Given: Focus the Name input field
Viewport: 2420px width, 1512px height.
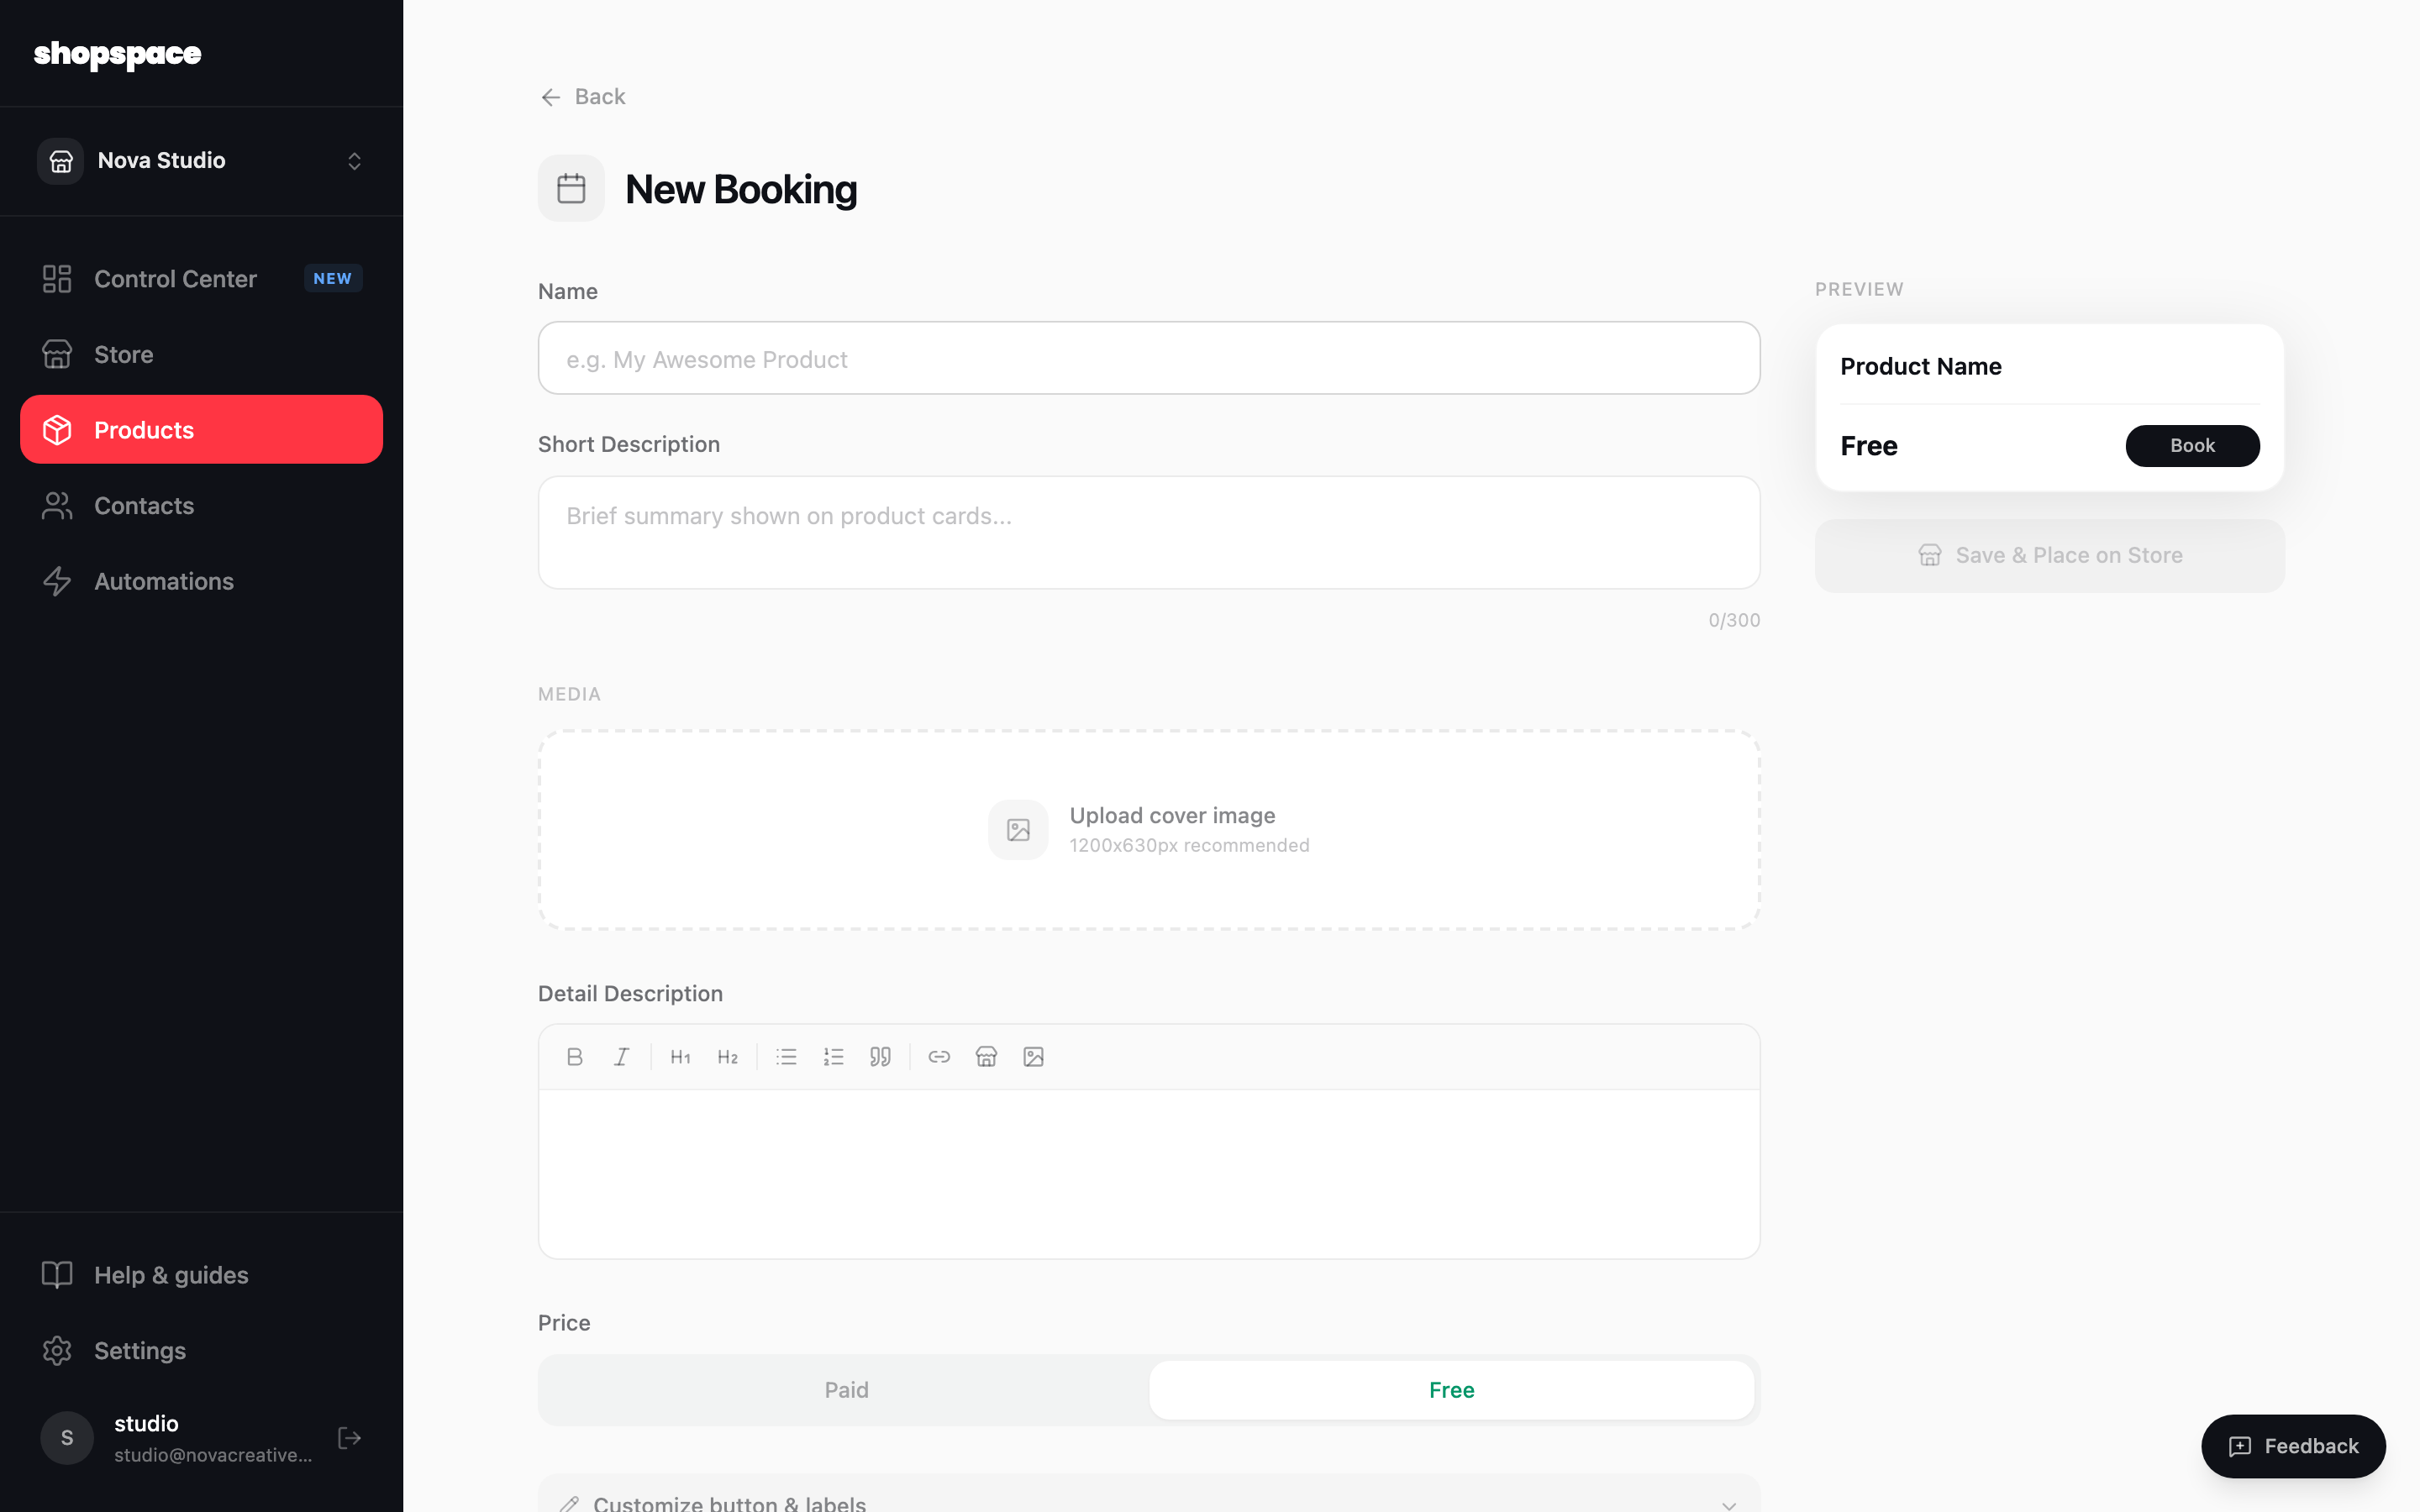Looking at the screenshot, I should click(1149, 358).
